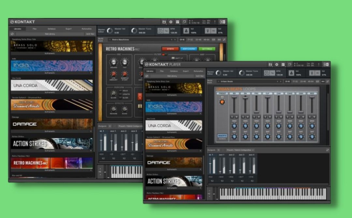This screenshot has height=218, width=352.
Task: Toggle solo button on Urban Beats BD channel
Action: pyautogui.click(x=232, y=116)
